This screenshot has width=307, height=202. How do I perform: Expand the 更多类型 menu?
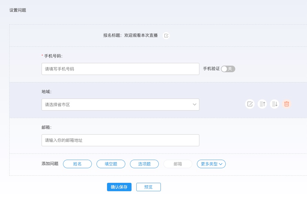click(211, 164)
